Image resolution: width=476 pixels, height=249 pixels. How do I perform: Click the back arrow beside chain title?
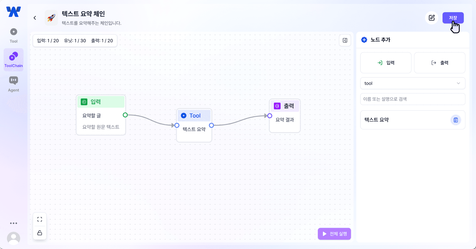point(35,18)
